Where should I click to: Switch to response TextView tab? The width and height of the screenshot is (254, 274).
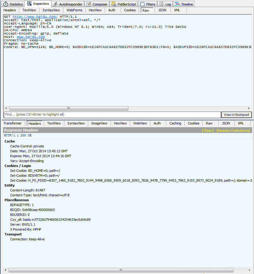coord(54,123)
